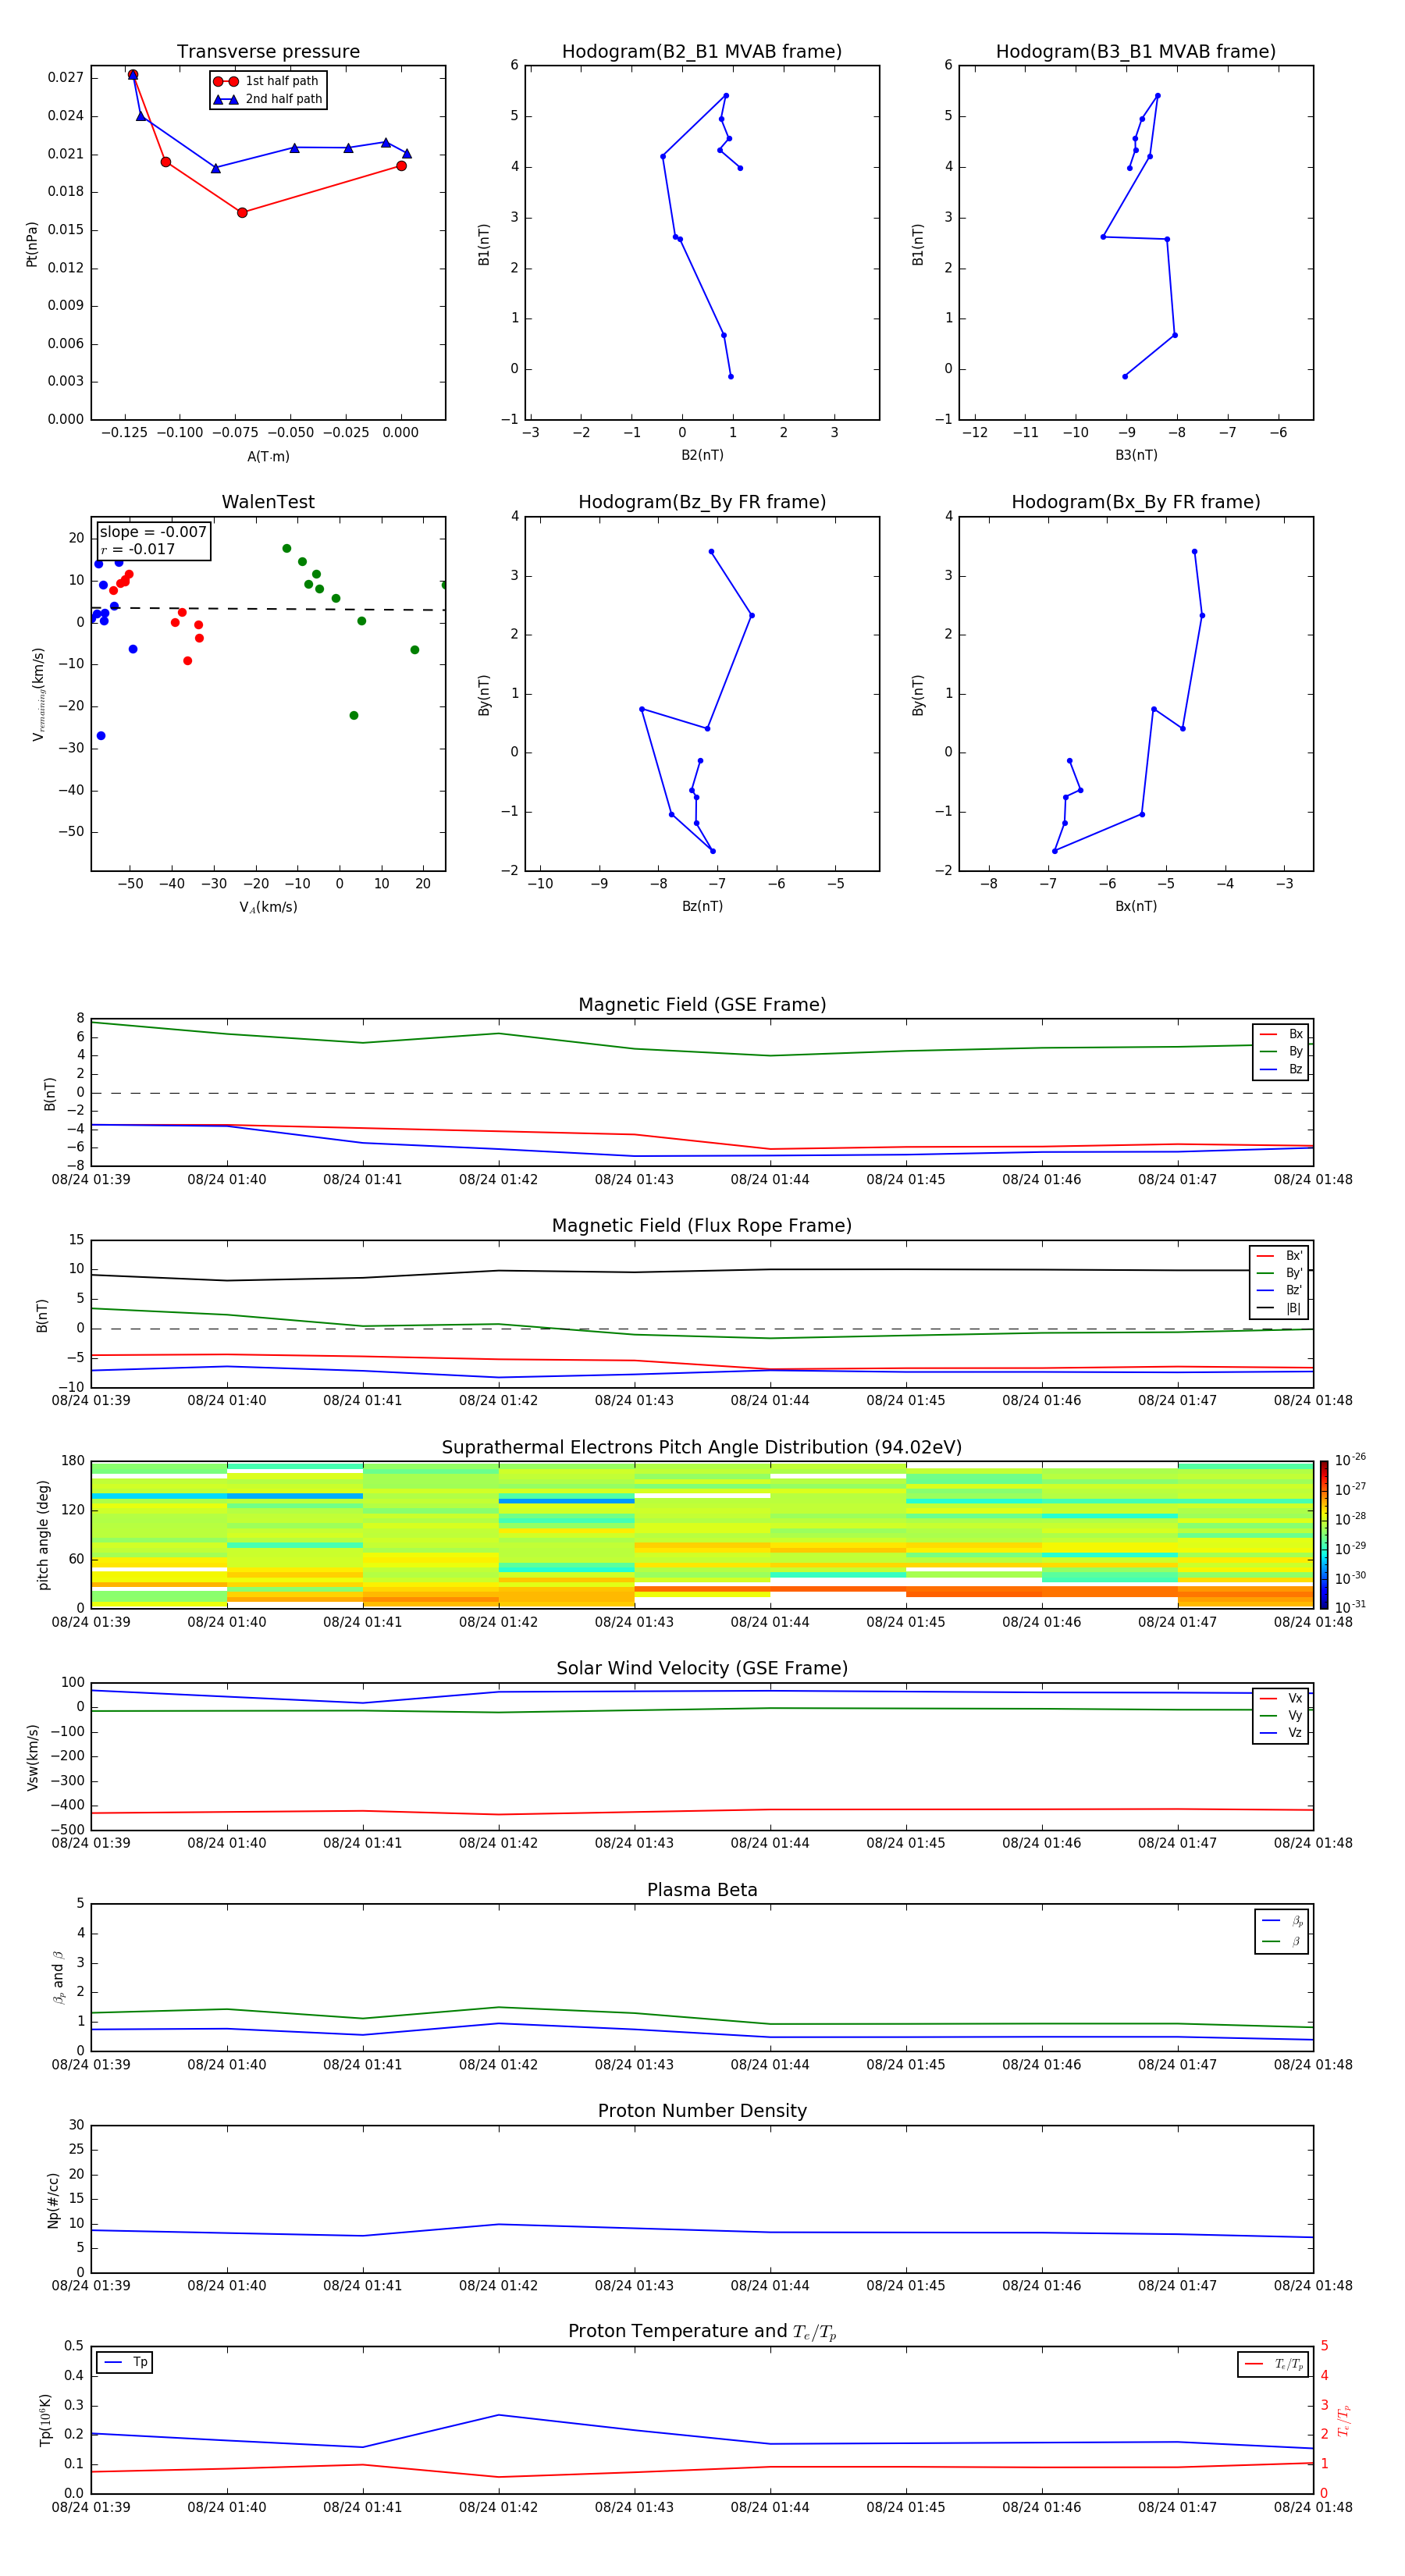The height and width of the screenshot is (2576, 1405).
Task: Click the lowest red point in Transverse pressure
Action: pyautogui.click(x=242, y=213)
